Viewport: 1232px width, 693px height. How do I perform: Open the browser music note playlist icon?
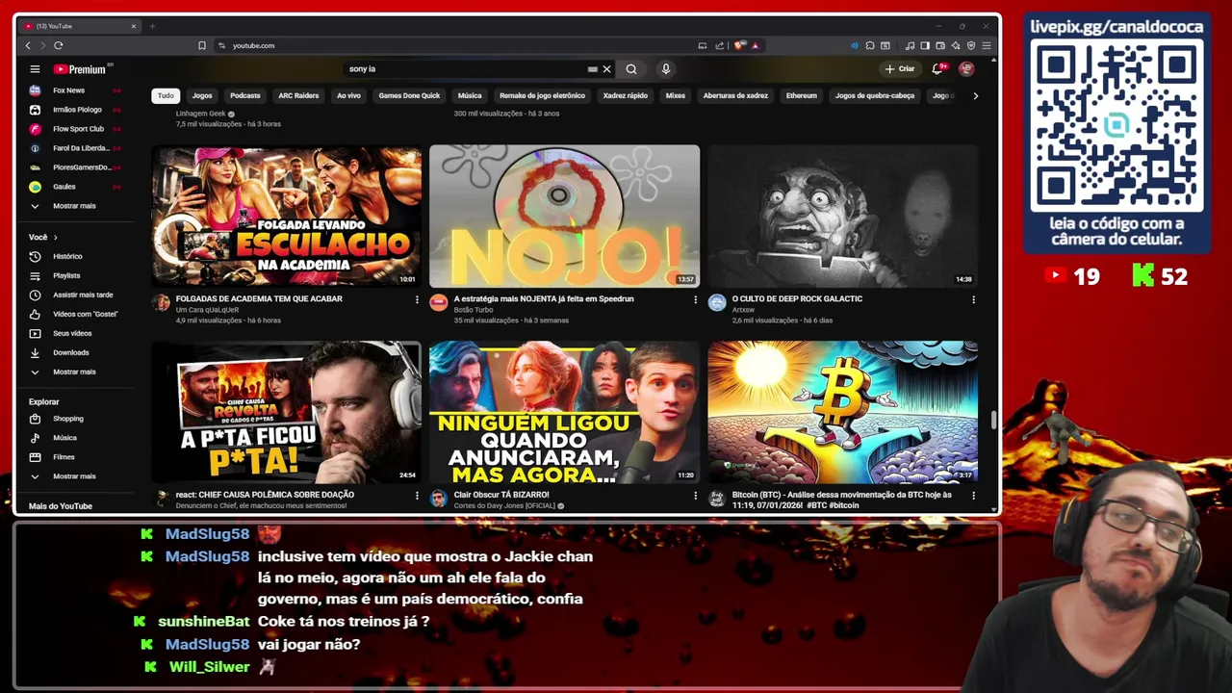click(911, 45)
